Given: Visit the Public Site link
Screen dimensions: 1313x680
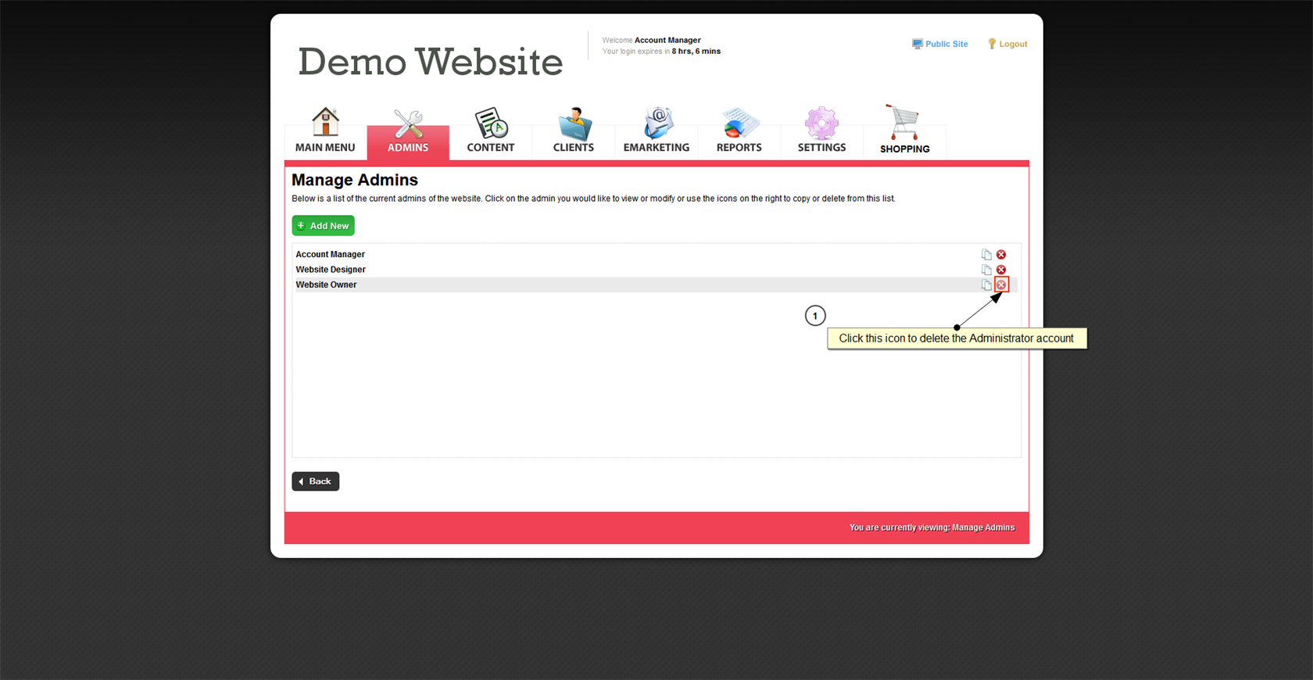Looking at the screenshot, I should (940, 45).
